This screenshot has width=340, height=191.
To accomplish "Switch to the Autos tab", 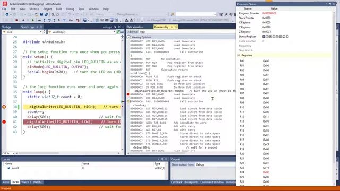I will point(6,182).
